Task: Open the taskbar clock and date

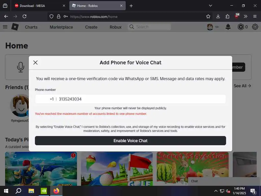Action: click(239, 191)
